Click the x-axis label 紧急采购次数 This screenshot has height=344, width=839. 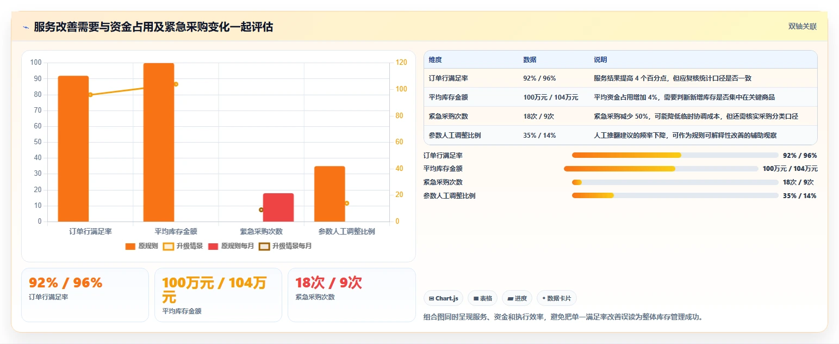261,231
